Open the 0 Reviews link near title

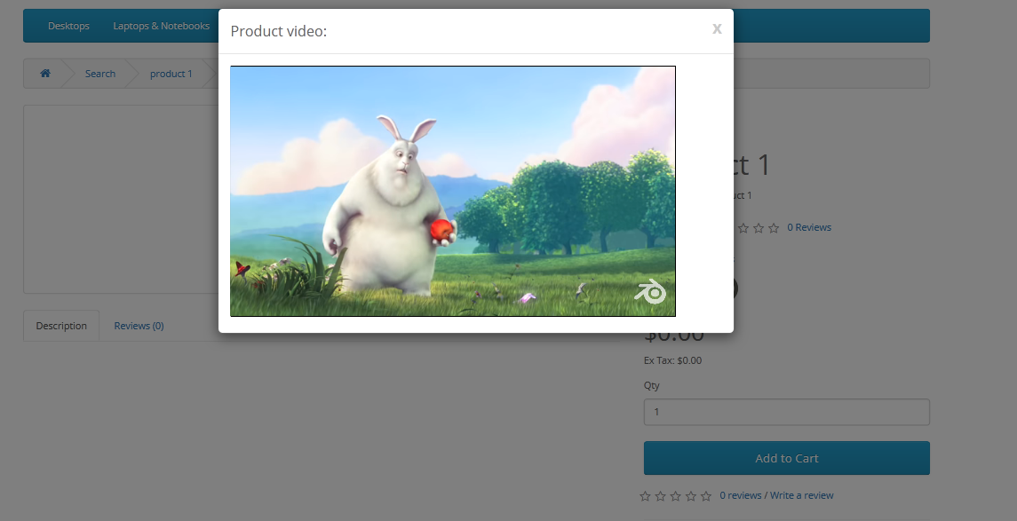click(x=809, y=227)
